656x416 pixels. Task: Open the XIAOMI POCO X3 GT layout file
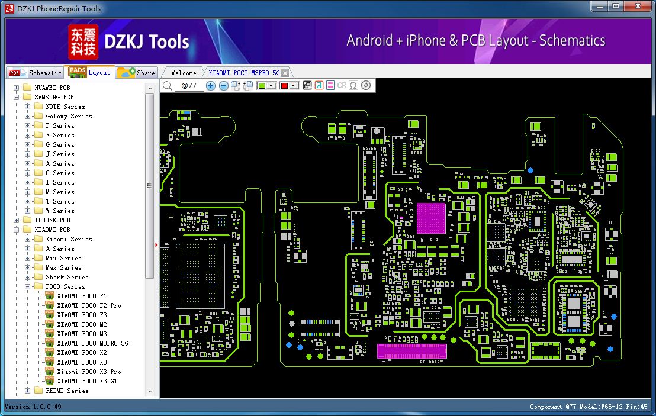[x=87, y=381]
